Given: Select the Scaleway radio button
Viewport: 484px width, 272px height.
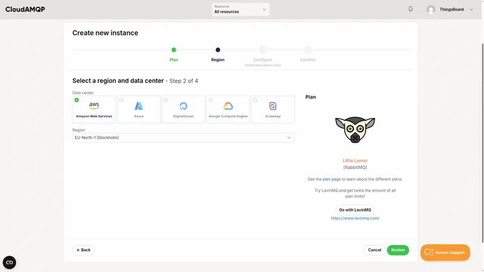Looking at the screenshot, I should pos(255,100).
